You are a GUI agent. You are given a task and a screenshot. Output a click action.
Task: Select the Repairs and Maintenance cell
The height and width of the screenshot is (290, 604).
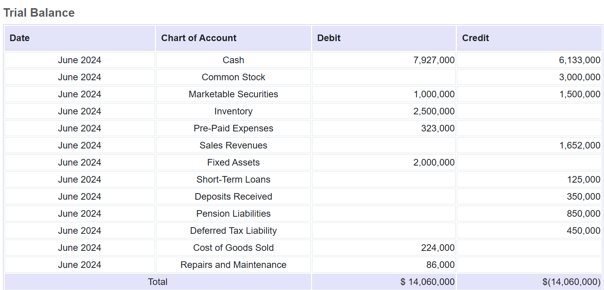point(233,265)
